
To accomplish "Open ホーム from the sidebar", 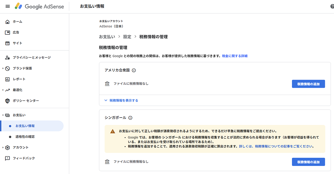I will click(17, 22).
